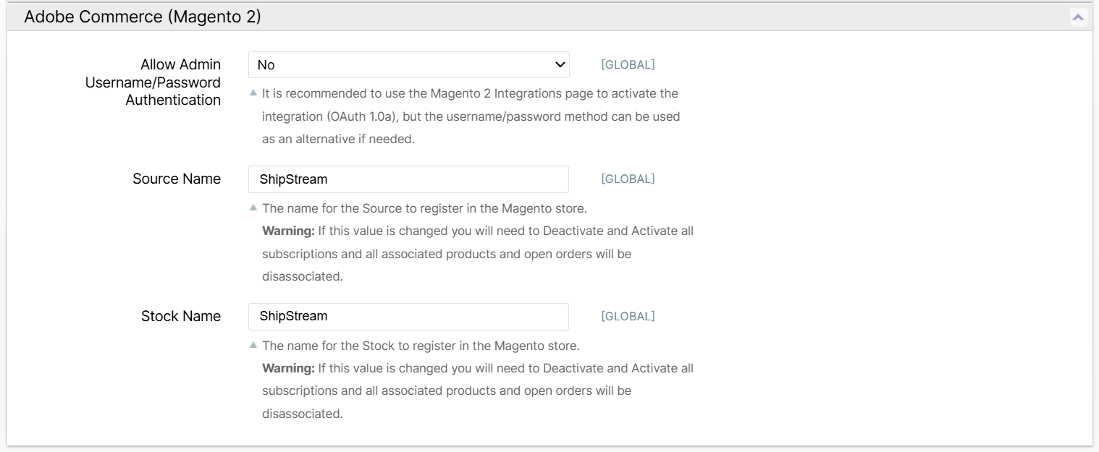
Task: Click hint triangle icon below the authentication dropdown
Action: (x=253, y=93)
